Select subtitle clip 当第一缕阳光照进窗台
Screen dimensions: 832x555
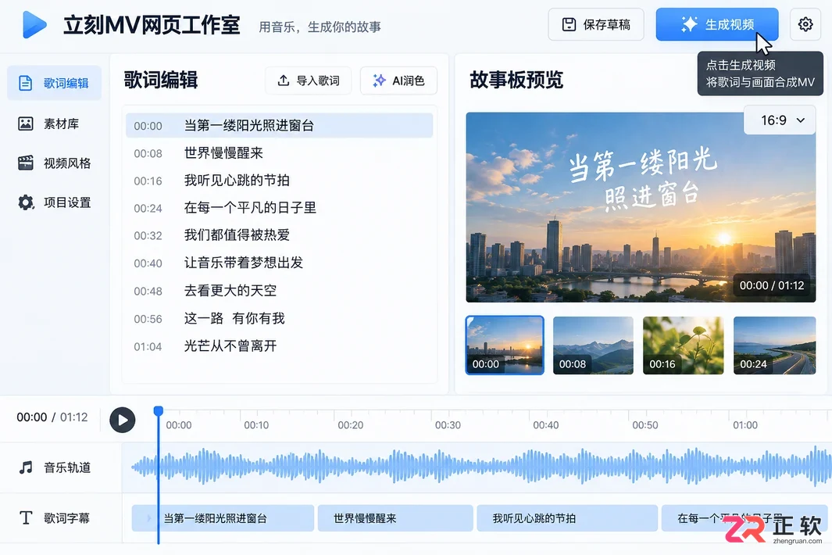click(x=223, y=518)
